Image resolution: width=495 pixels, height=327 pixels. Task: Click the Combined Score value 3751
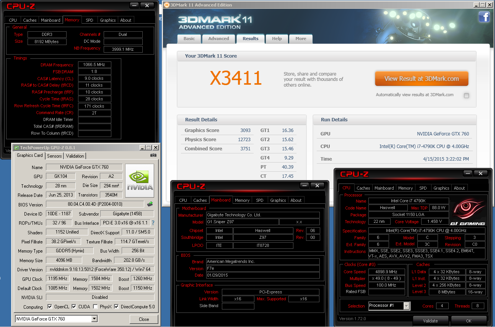pyautogui.click(x=246, y=149)
